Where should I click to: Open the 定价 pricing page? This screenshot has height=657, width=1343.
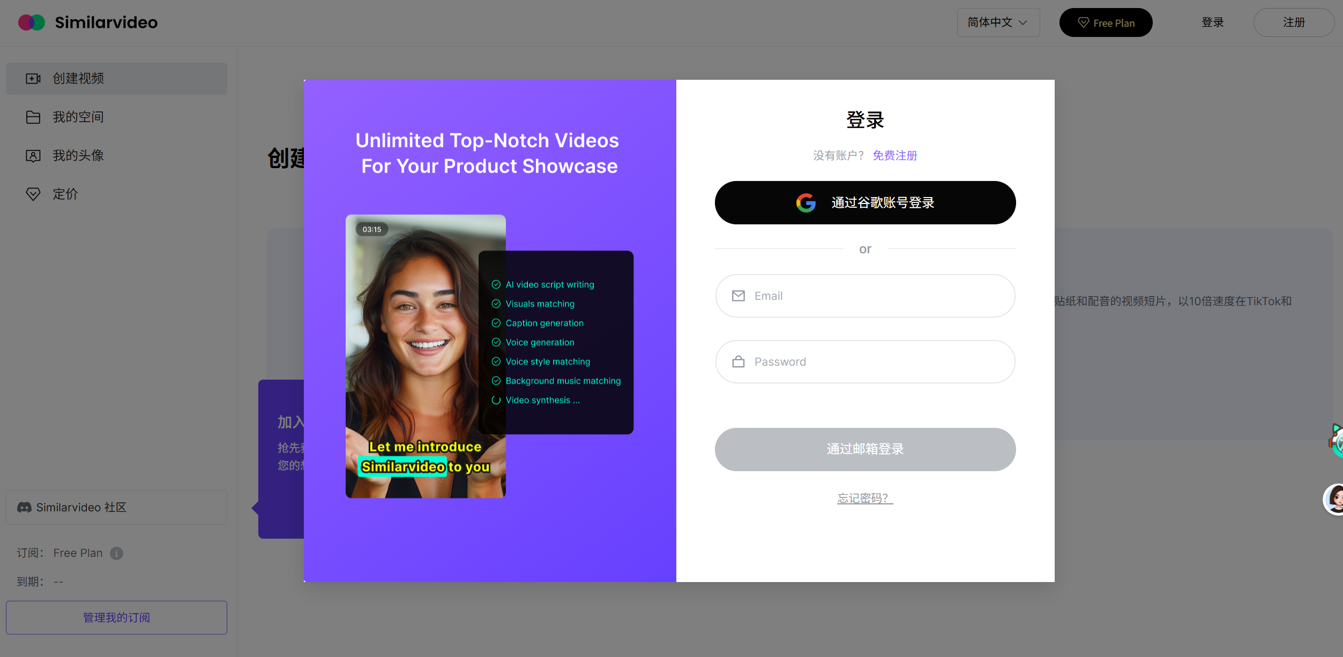[x=116, y=194]
